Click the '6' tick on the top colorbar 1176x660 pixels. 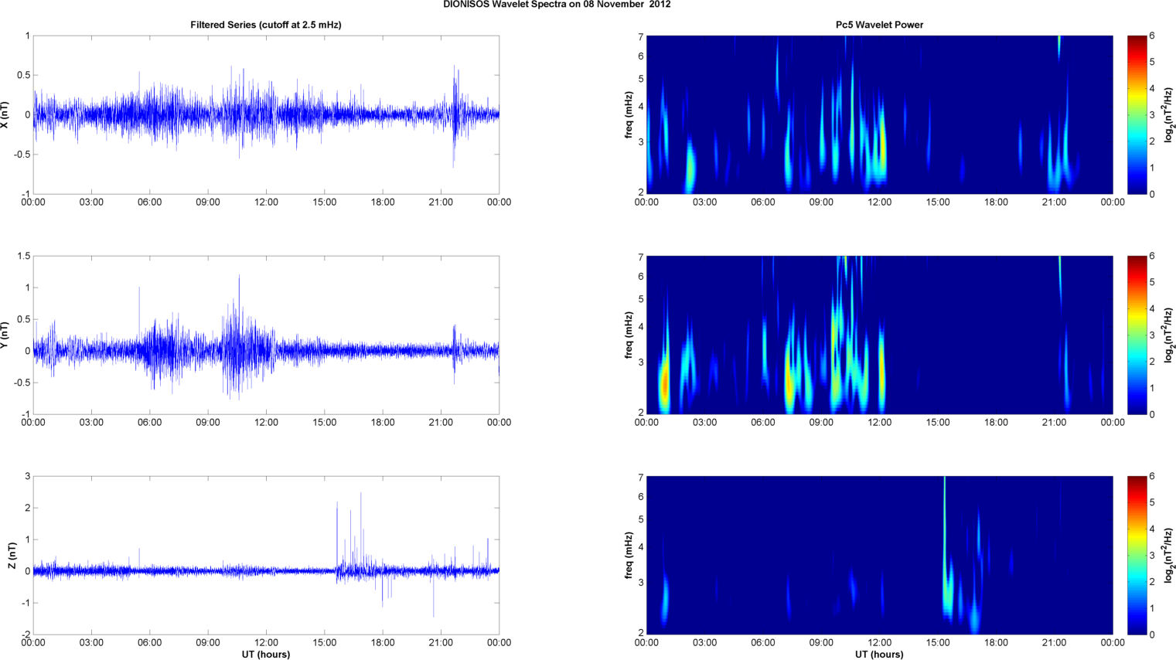pyautogui.click(x=1152, y=36)
